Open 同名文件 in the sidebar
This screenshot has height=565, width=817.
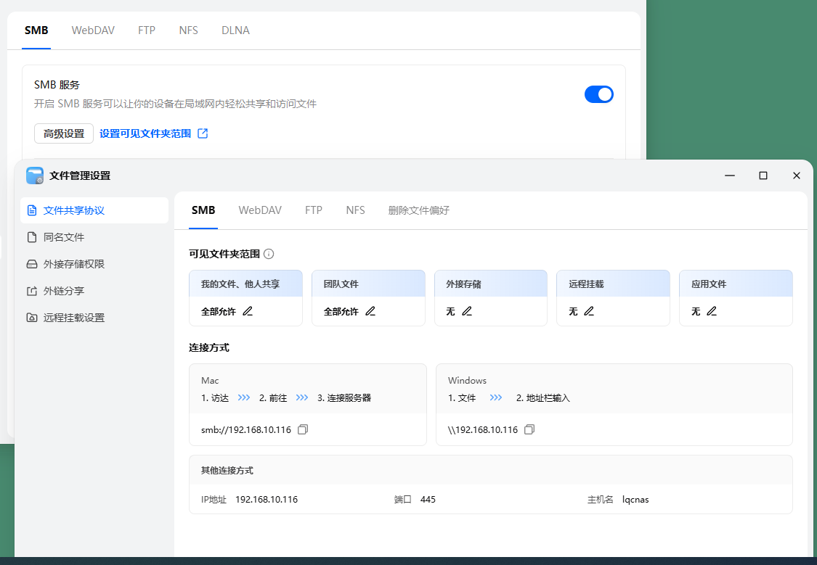point(64,237)
